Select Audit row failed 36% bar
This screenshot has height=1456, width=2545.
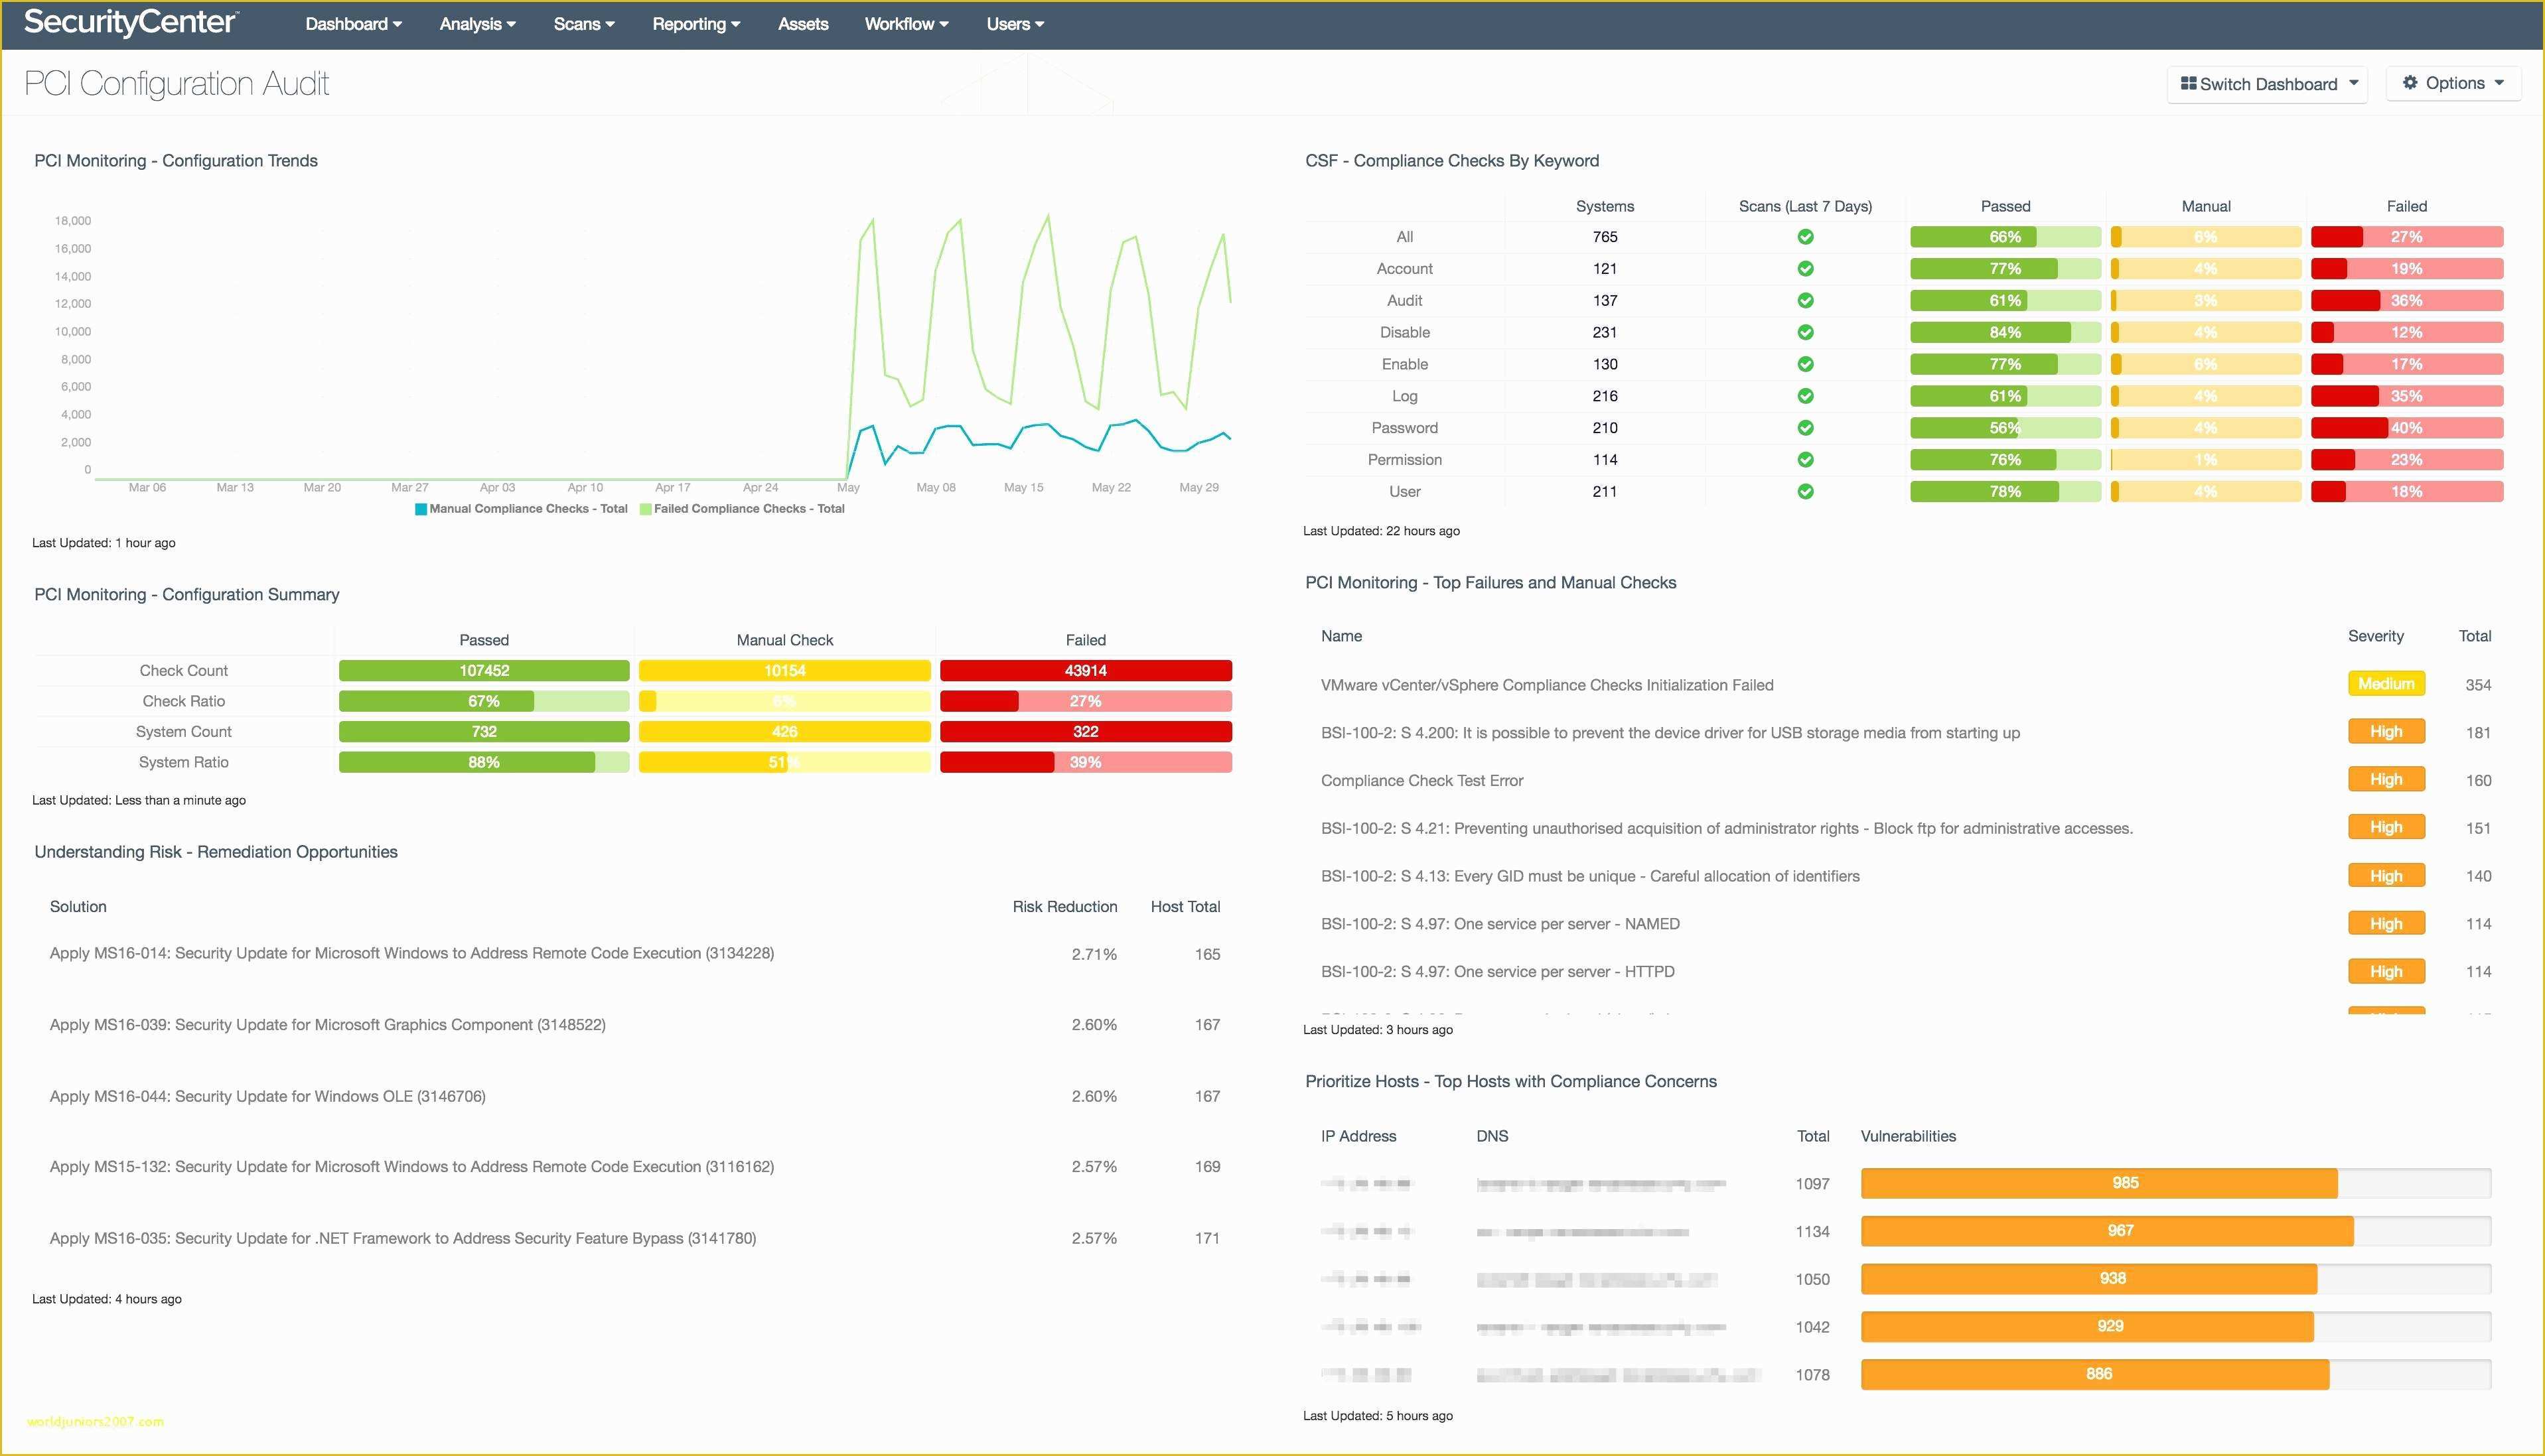coord(2407,300)
